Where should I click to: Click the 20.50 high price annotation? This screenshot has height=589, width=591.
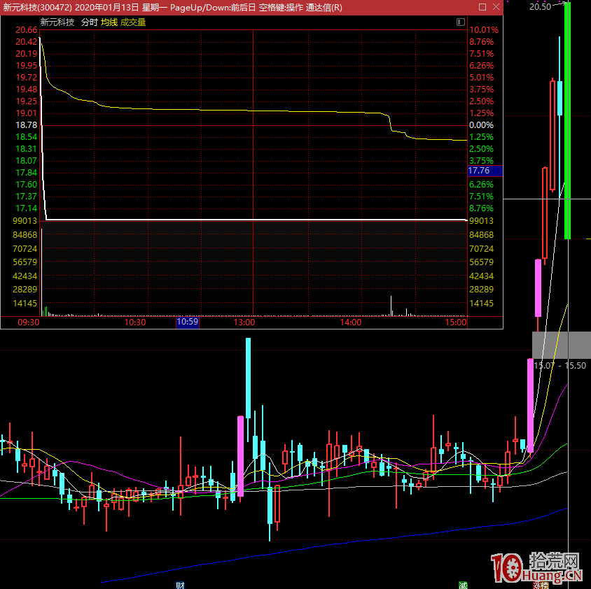tap(540, 6)
